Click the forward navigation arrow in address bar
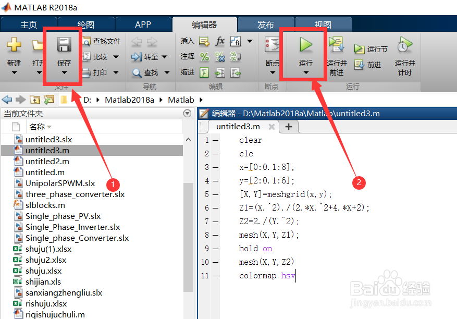 (20, 100)
